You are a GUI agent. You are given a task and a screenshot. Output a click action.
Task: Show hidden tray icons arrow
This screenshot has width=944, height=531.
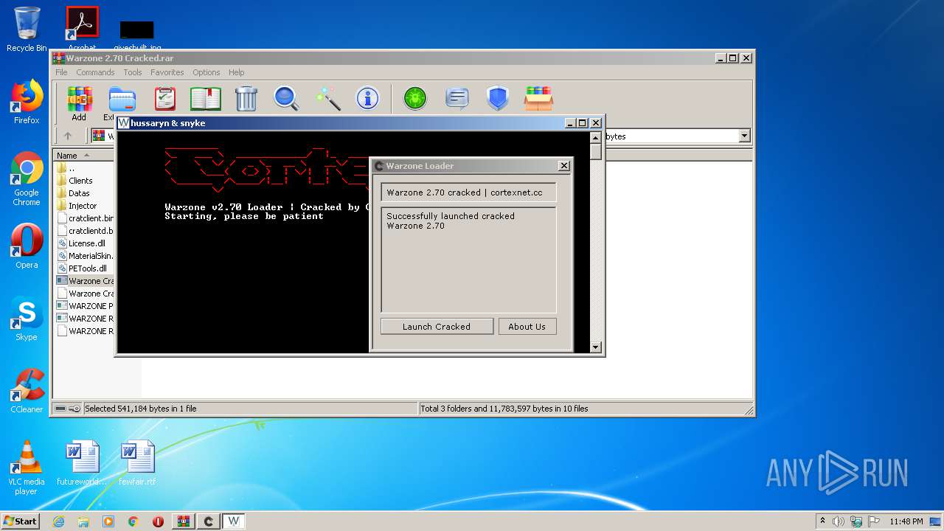pos(822,521)
